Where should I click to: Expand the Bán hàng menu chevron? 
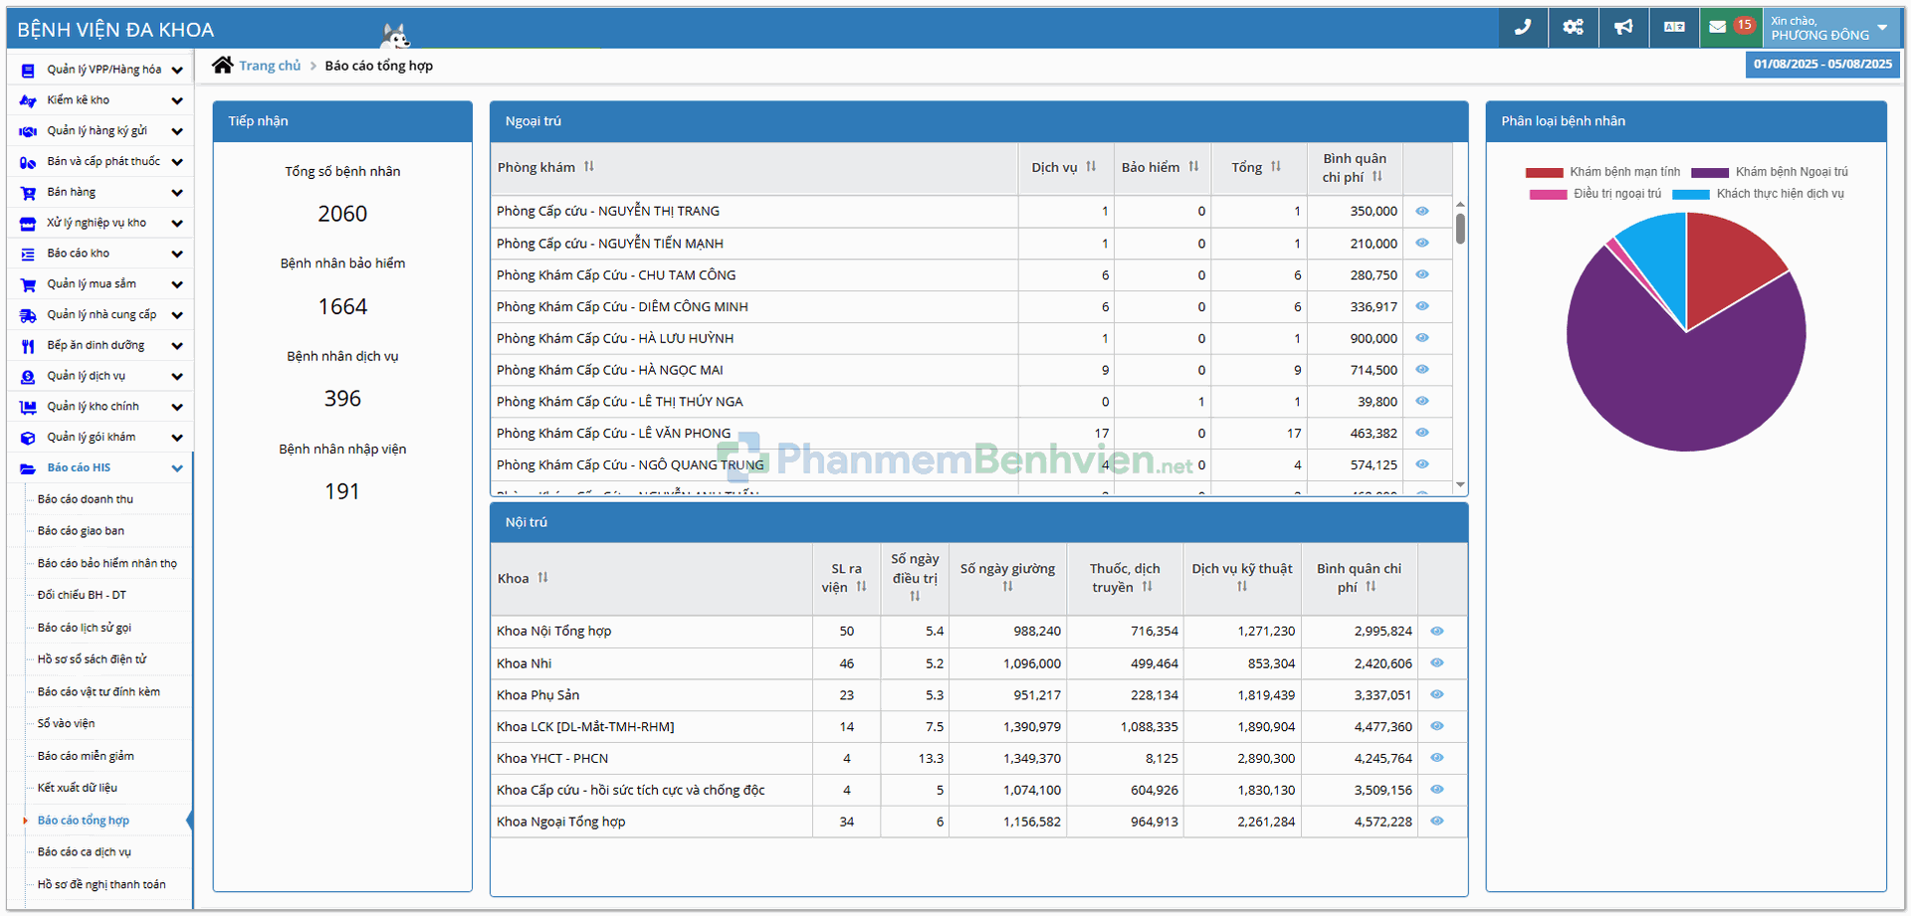(177, 193)
